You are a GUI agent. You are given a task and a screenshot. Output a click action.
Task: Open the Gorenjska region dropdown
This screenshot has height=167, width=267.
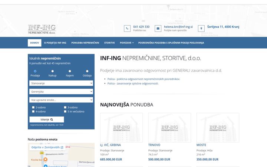(61, 92)
